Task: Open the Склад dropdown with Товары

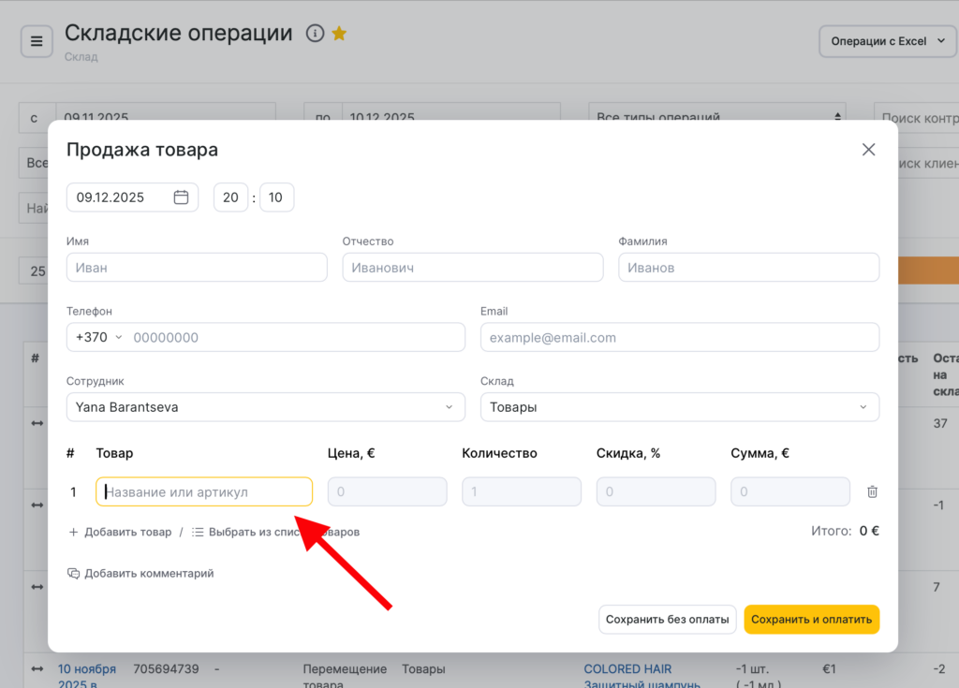Action: [679, 407]
